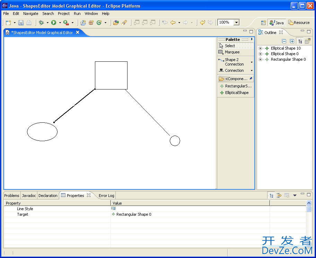
Task: Choose the RectangularShape palette entry
Action: coord(238,86)
